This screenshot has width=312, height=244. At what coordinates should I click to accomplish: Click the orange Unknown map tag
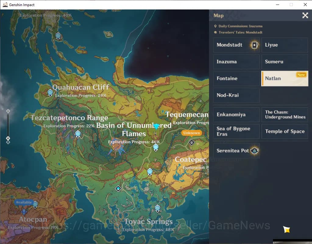(x=192, y=133)
